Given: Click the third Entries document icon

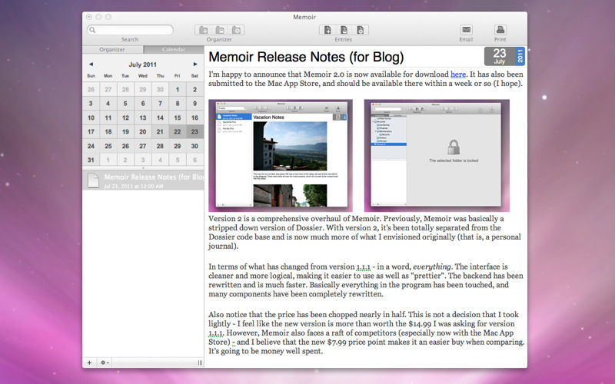Looking at the screenshot, I should point(361,30).
